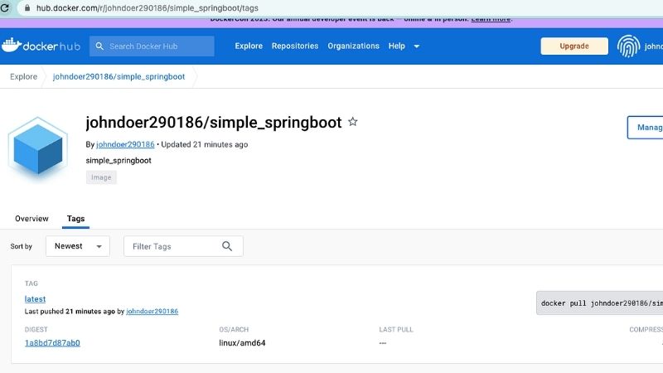Open the Help dropdown arrow

(417, 46)
